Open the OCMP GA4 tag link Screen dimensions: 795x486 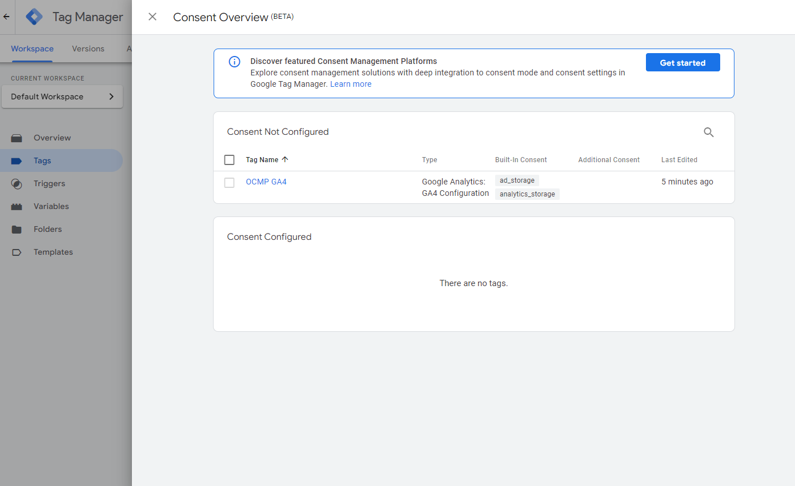(266, 182)
